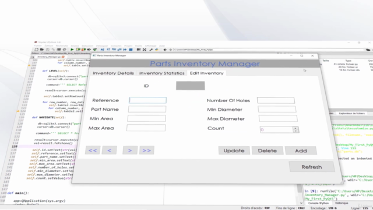The width and height of the screenshot is (373, 210).
Task: Switch to the Inventory Details tab
Action: pyautogui.click(x=113, y=73)
